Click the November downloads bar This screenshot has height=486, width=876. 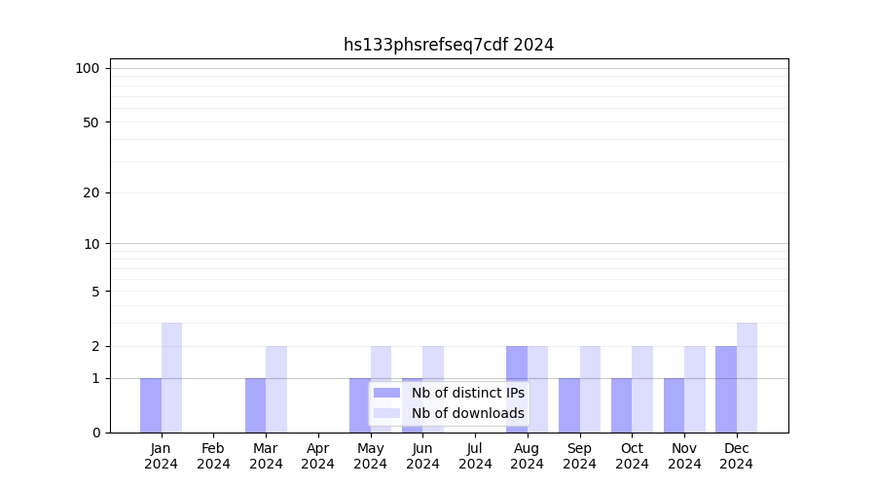[x=695, y=389]
